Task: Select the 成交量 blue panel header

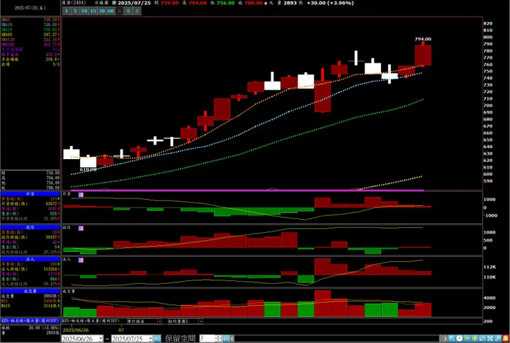Action: pyautogui.click(x=30, y=291)
